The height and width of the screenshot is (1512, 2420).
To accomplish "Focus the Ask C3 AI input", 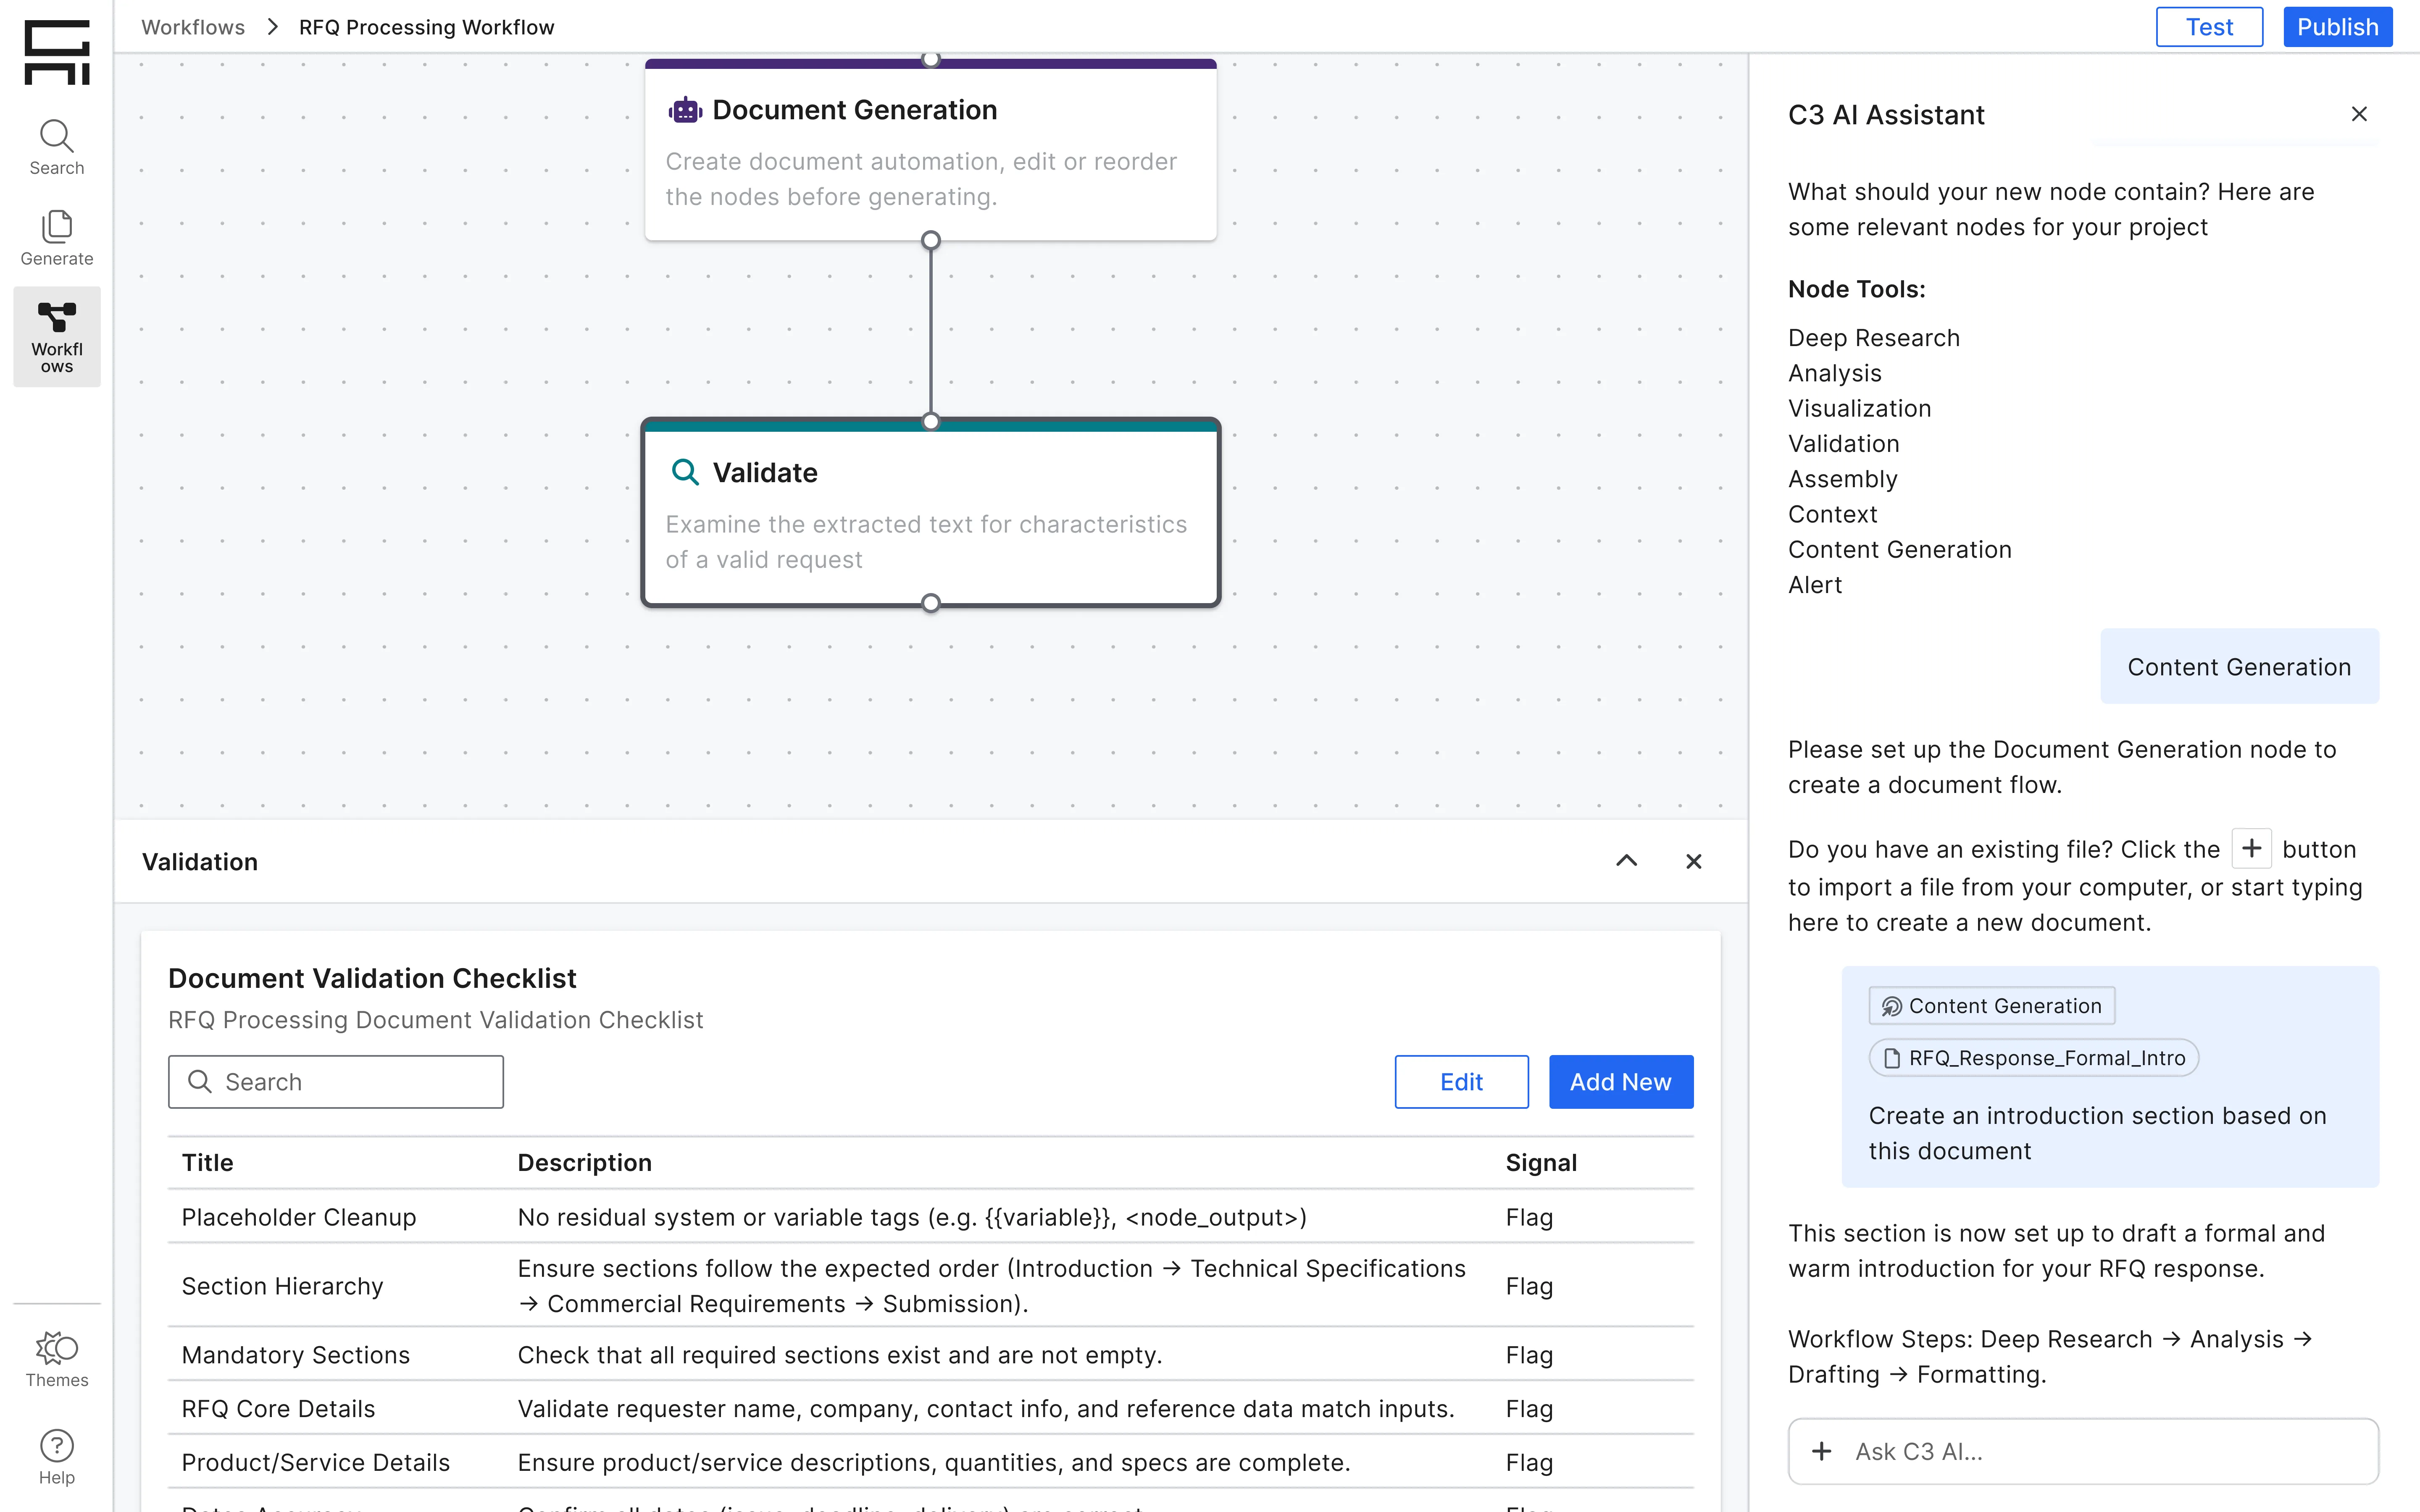I will (2083, 1451).
